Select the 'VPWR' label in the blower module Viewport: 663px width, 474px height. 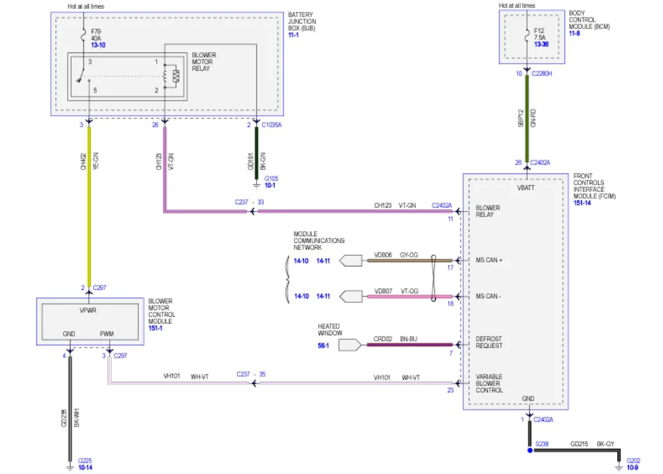88,311
